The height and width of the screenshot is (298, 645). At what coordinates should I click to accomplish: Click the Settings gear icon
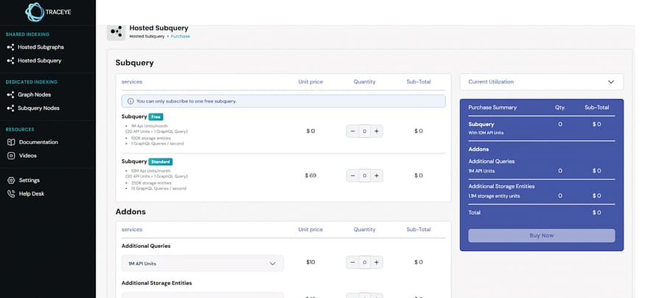(x=11, y=180)
